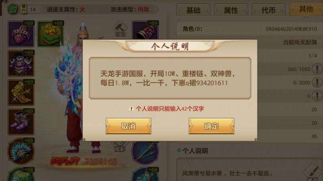323x181 pixels.
Task: Click the red bracer equipment icon
Action: click(145, 31)
